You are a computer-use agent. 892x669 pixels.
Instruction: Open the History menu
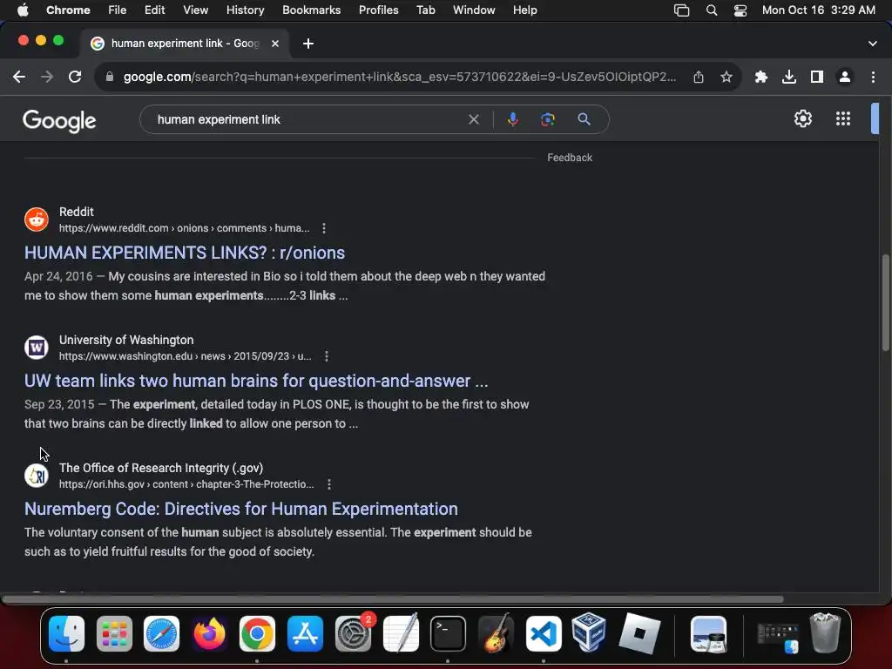[245, 10]
